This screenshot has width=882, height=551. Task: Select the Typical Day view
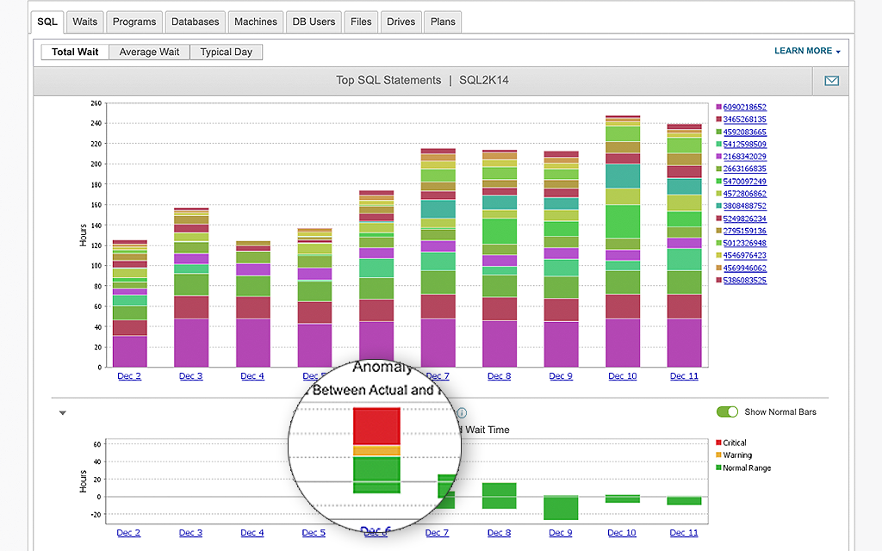tap(226, 52)
